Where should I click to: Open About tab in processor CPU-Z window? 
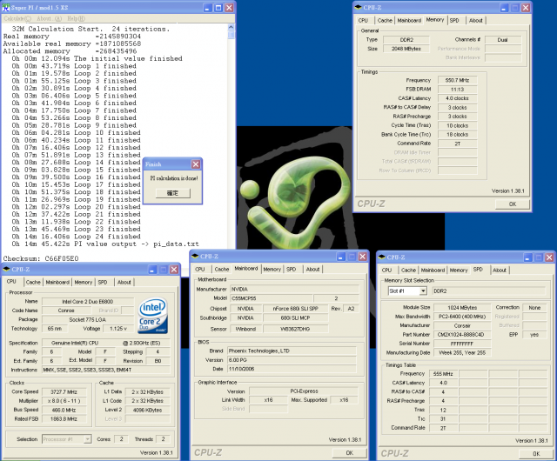(124, 282)
